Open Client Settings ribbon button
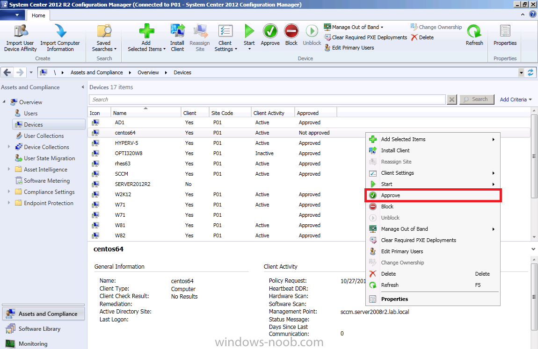The width and height of the screenshot is (538, 349). (x=225, y=38)
